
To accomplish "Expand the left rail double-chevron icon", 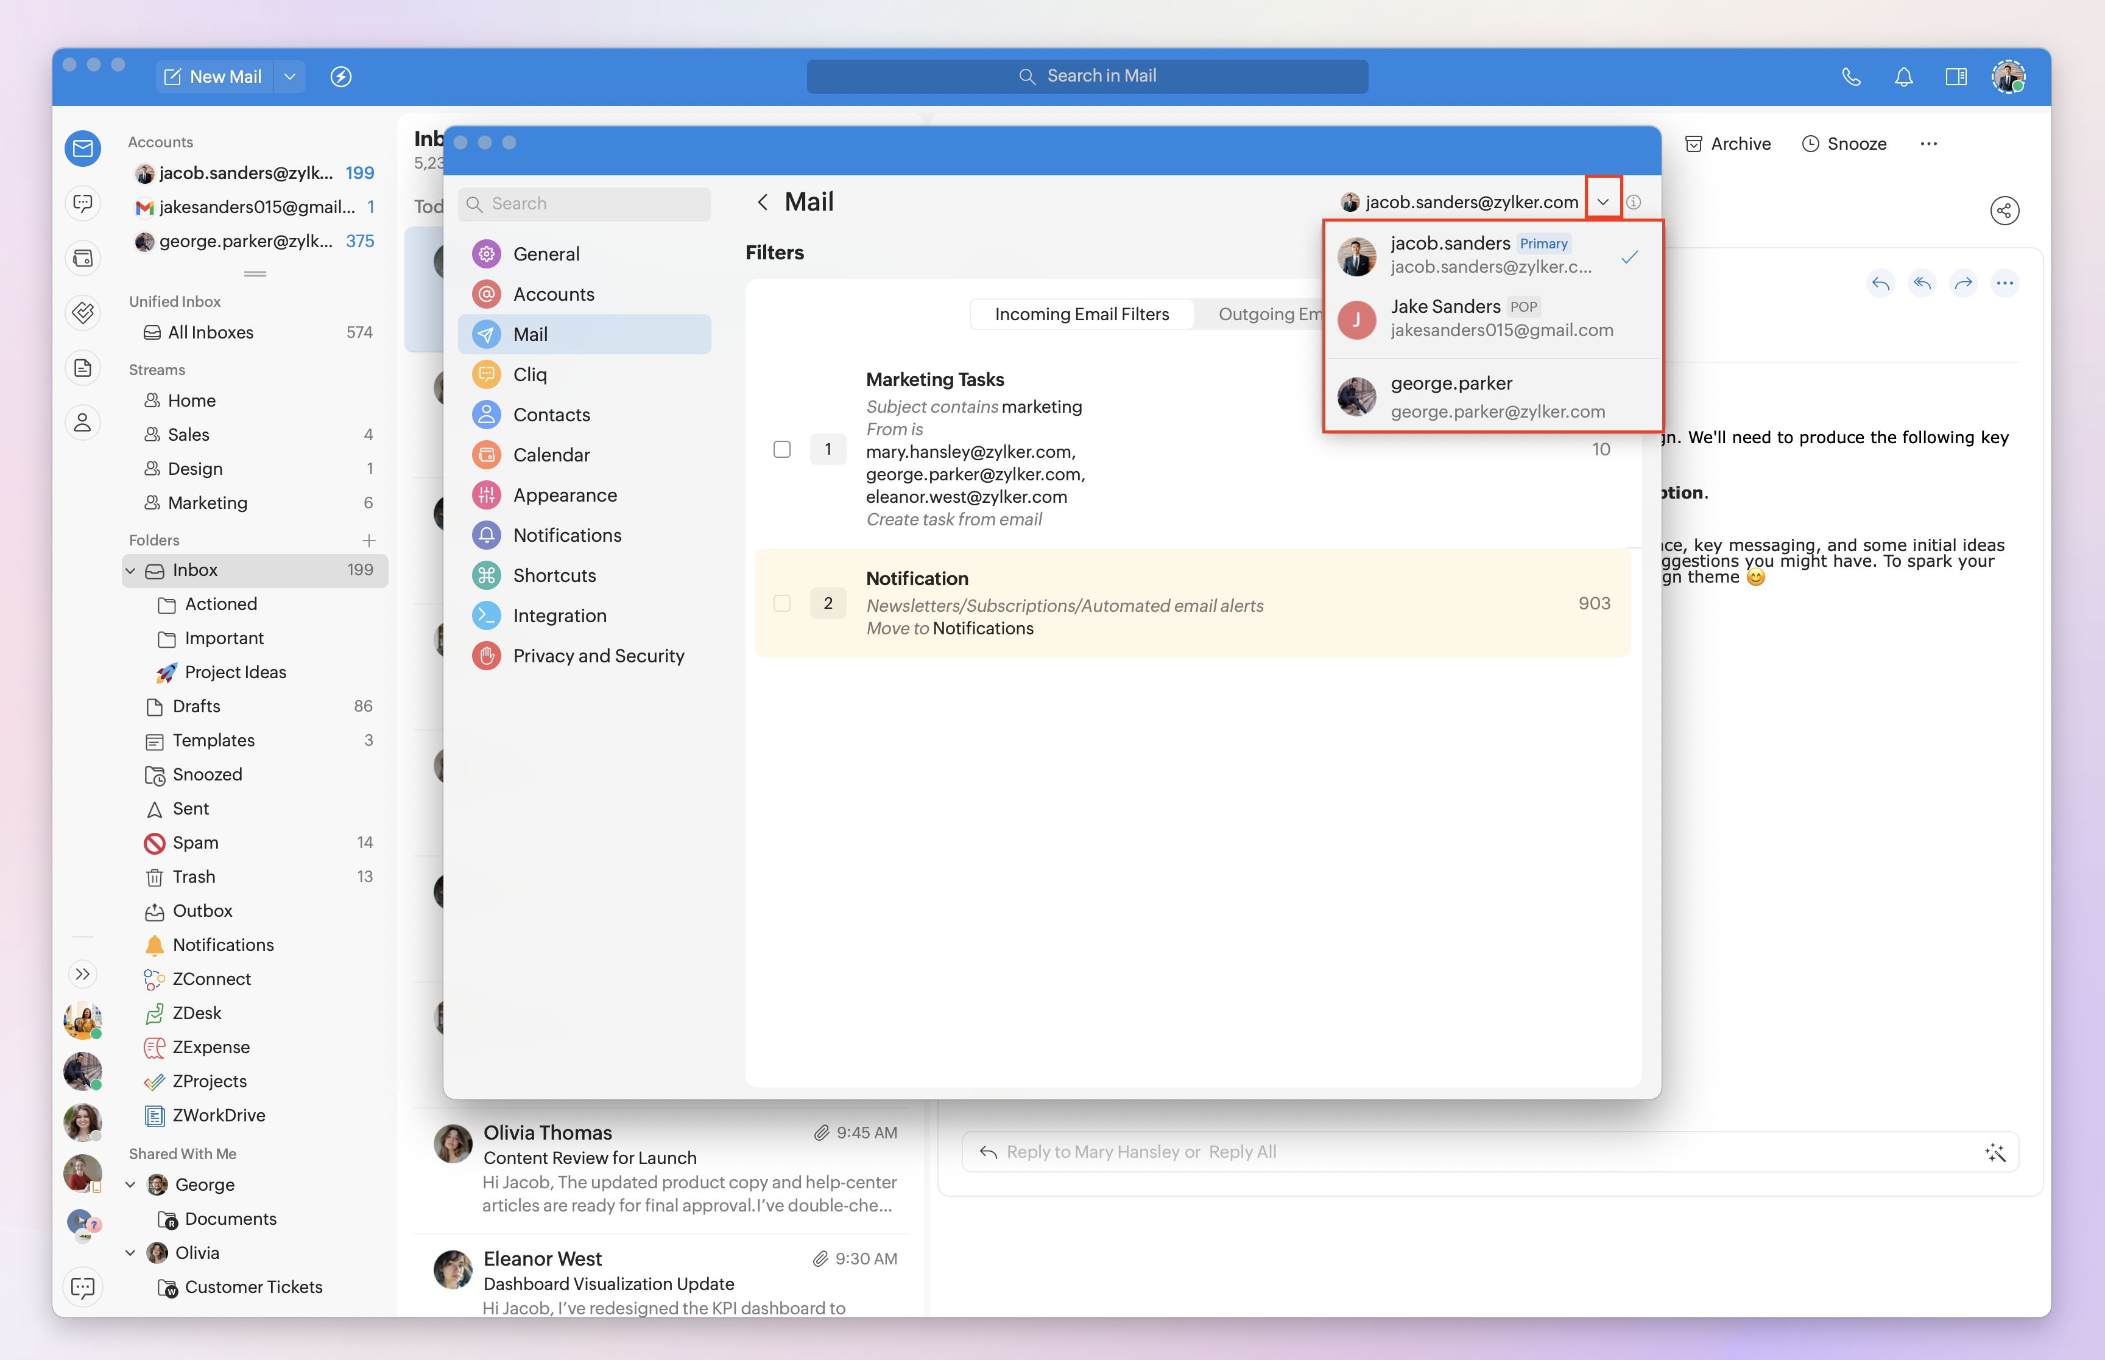I will pyautogui.click(x=83, y=974).
